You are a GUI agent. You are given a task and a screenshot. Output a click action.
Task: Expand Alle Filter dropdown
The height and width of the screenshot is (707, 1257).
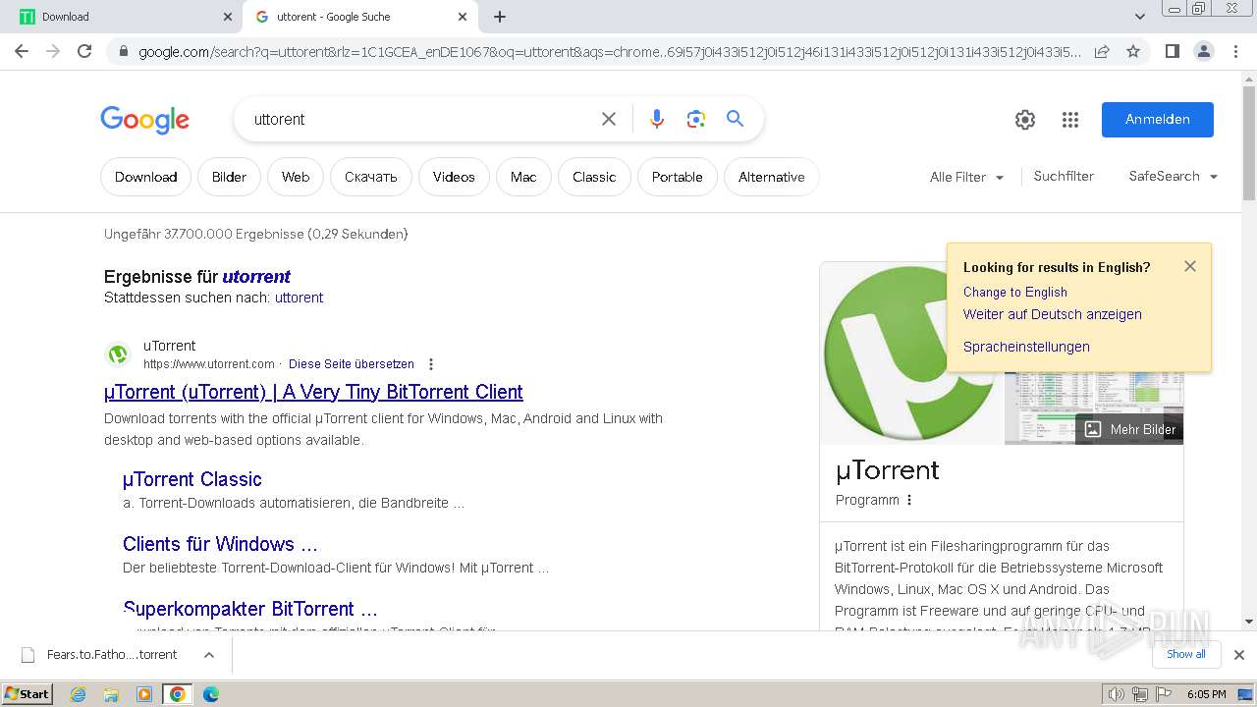pyautogui.click(x=967, y=177)
